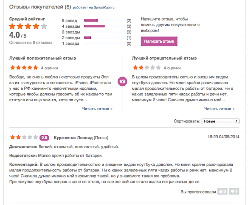248x205 pixels.
Task: Click the 3 звезды rating row label
Action: 71,32
